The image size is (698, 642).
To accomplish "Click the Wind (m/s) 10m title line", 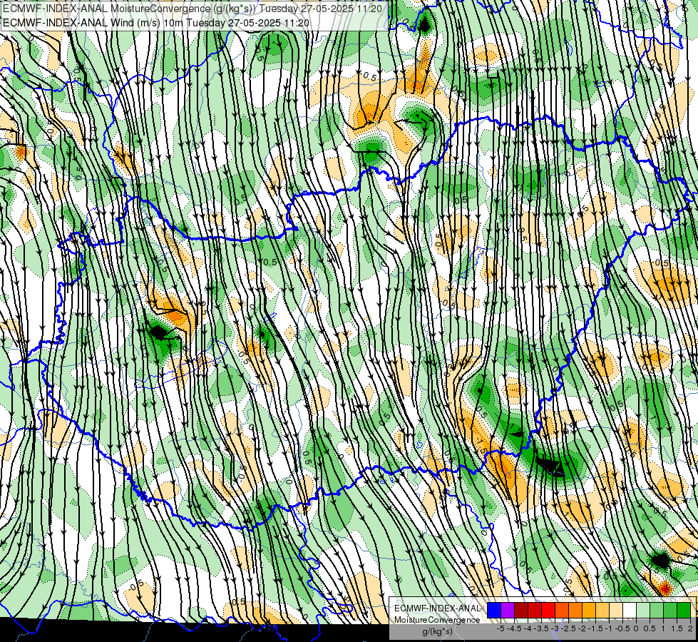I will [156, 23].
